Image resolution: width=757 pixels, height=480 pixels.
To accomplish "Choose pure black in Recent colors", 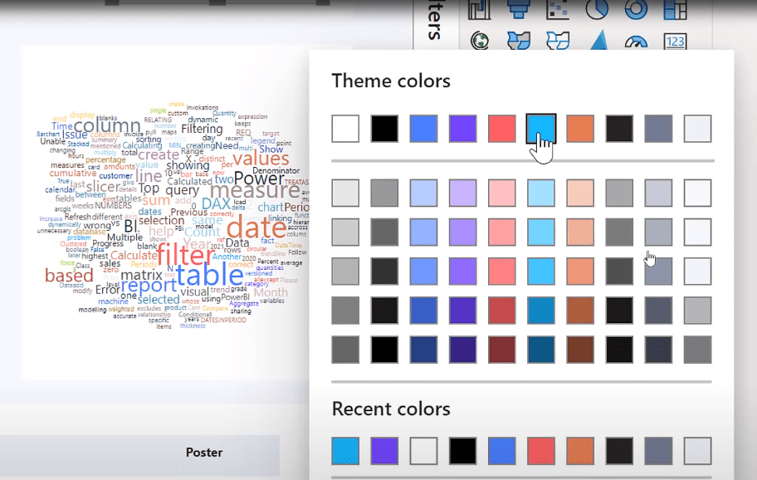I will 462,451.
